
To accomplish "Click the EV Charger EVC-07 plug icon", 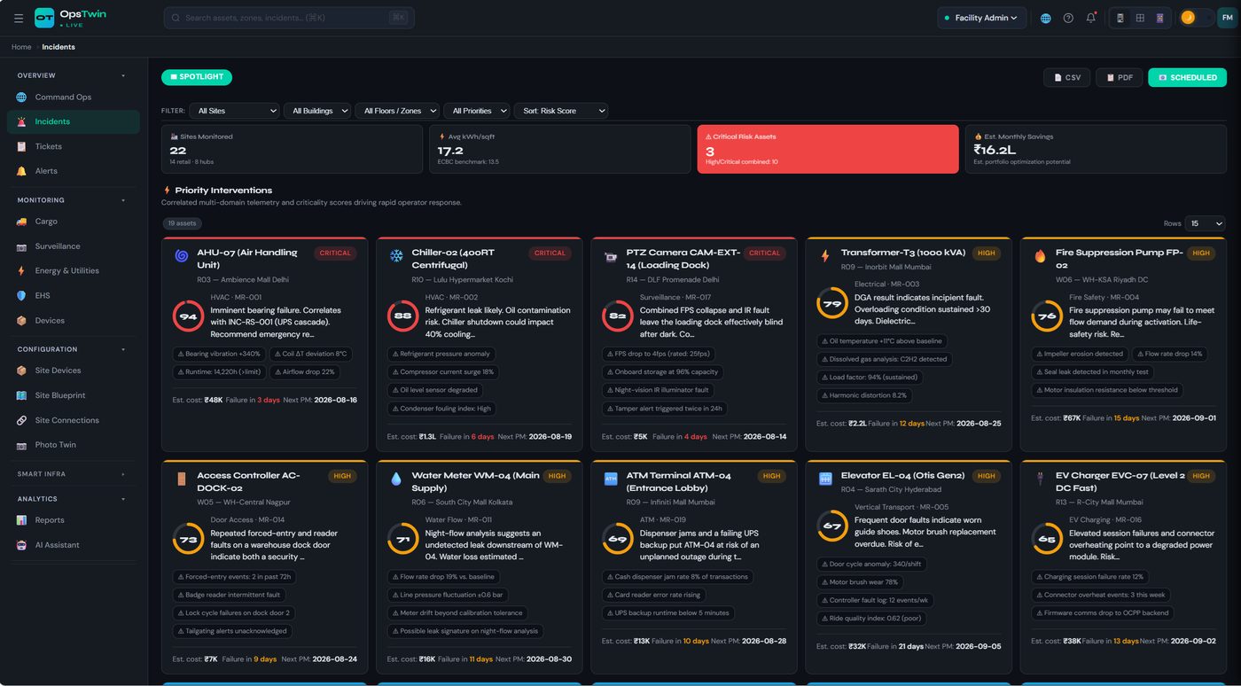I will coord(1040,479).
